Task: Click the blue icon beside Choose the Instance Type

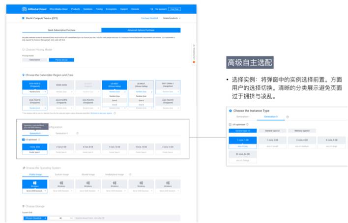Action: 231,111
